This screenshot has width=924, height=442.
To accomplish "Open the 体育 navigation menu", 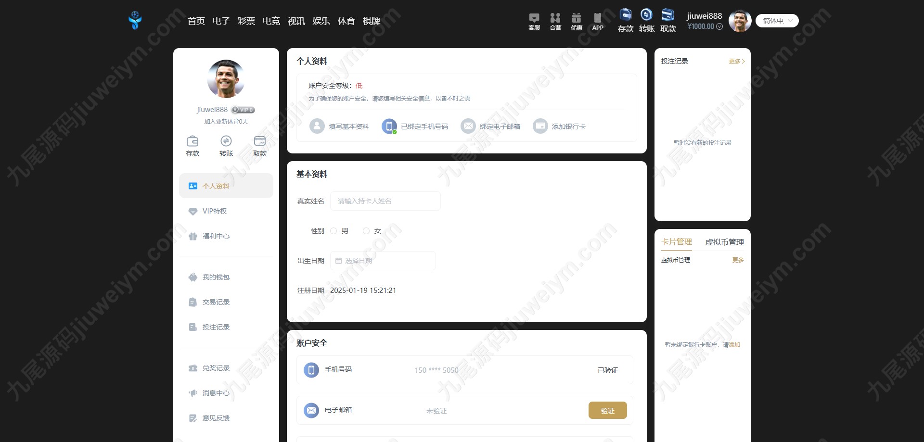I will [x=346, y=21].
